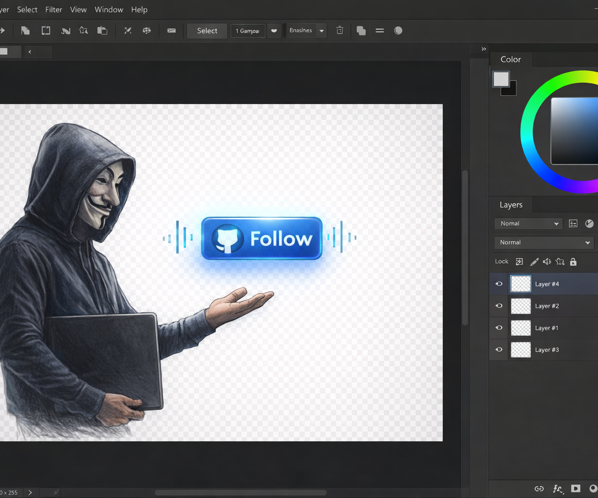Switch to the Layers panel tab
Image resolution: width=598 pixels, height=498 pixels.
point(511,205)
